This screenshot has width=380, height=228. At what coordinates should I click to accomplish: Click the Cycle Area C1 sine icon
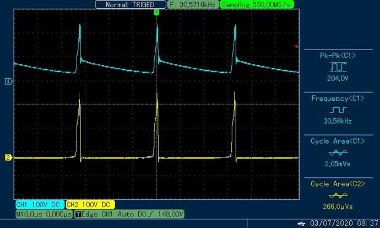click(338, 153)
